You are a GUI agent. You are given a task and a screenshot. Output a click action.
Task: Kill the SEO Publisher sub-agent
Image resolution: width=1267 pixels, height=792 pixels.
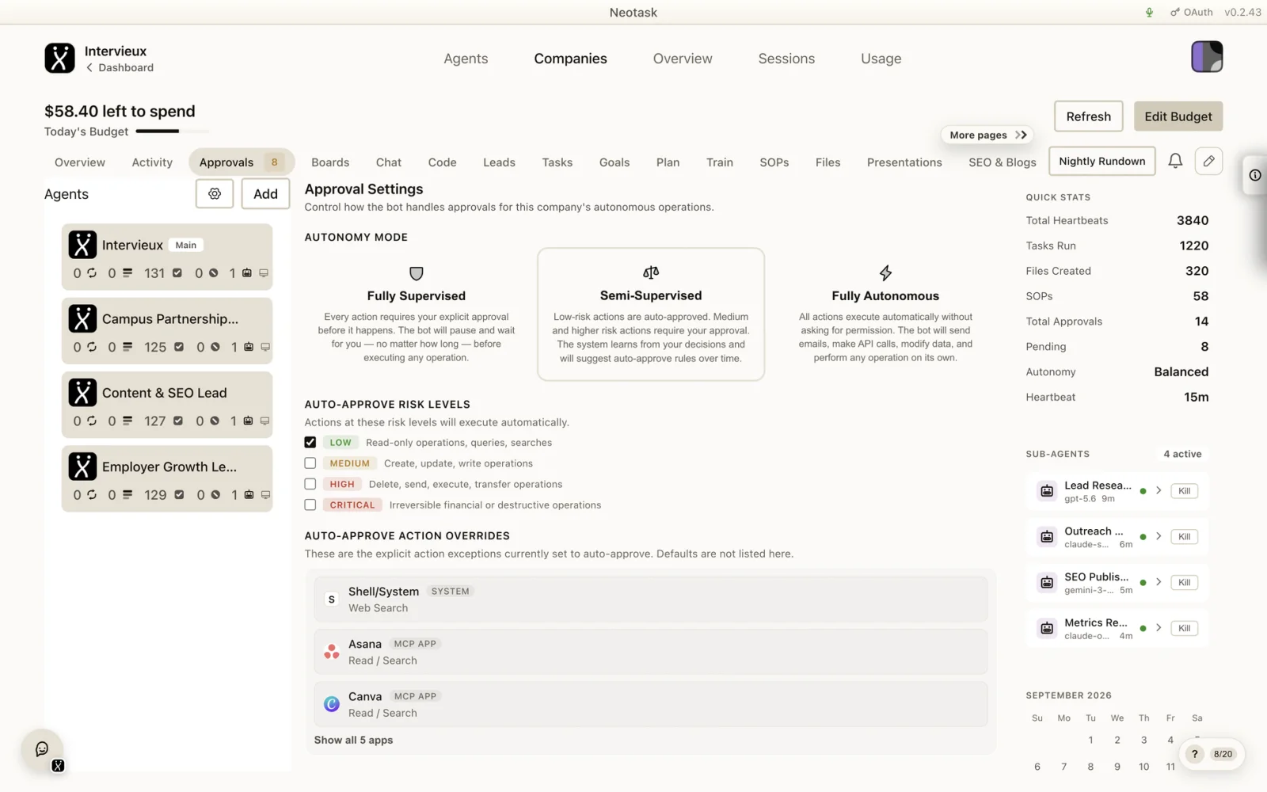point(1184,582)
